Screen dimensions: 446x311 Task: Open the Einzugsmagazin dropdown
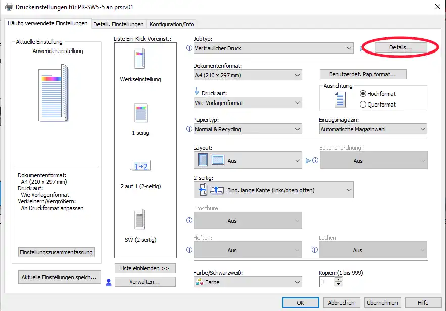(x=373, y=129)
